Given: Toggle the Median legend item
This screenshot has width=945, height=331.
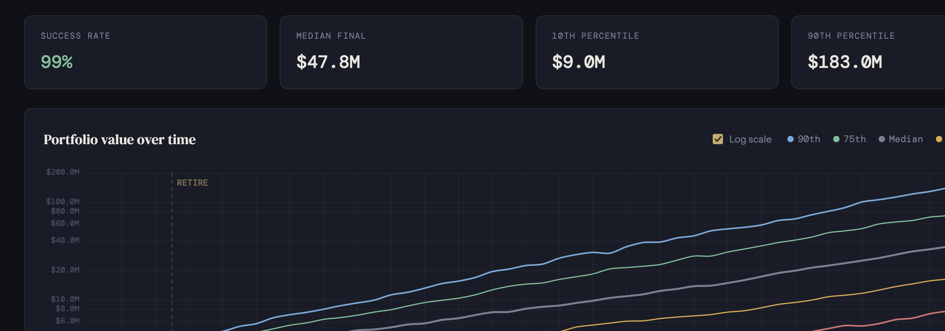Looking at the screenshot, I should click(901, 139).
